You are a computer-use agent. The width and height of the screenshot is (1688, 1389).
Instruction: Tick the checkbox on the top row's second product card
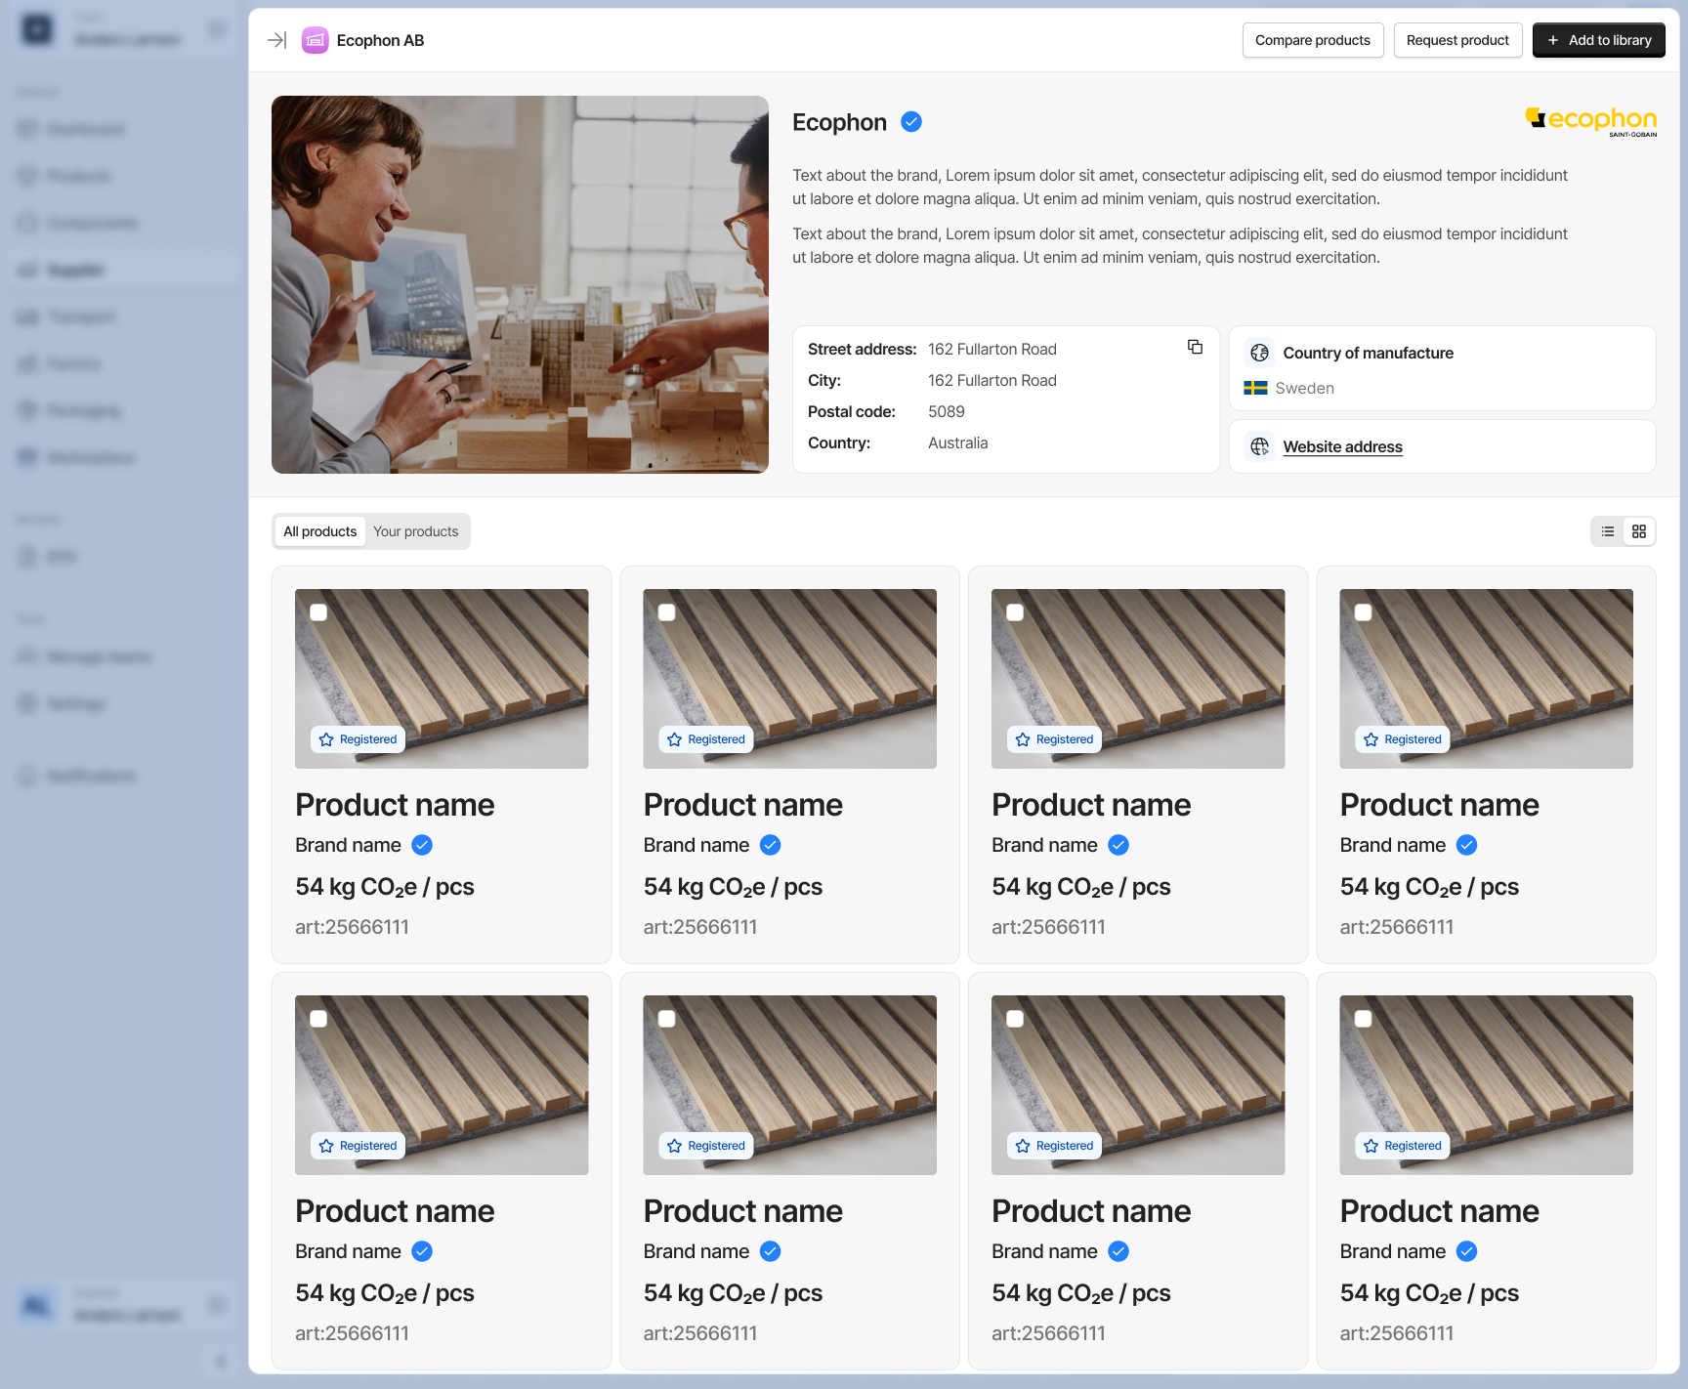pyautogui.click(x=667, y=612)
